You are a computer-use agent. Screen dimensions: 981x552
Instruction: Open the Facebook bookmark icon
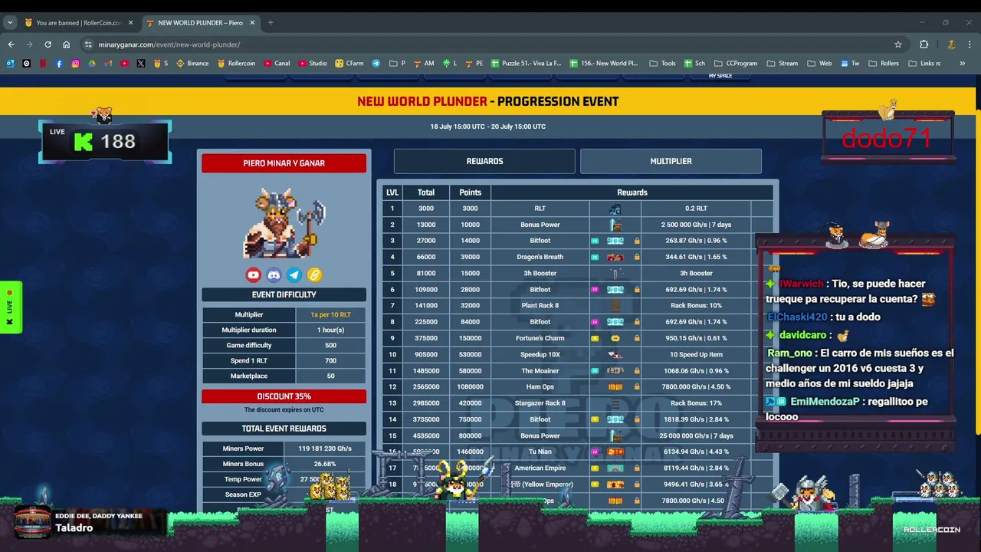pos(59,64)
